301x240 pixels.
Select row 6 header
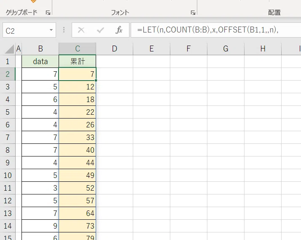8,125
